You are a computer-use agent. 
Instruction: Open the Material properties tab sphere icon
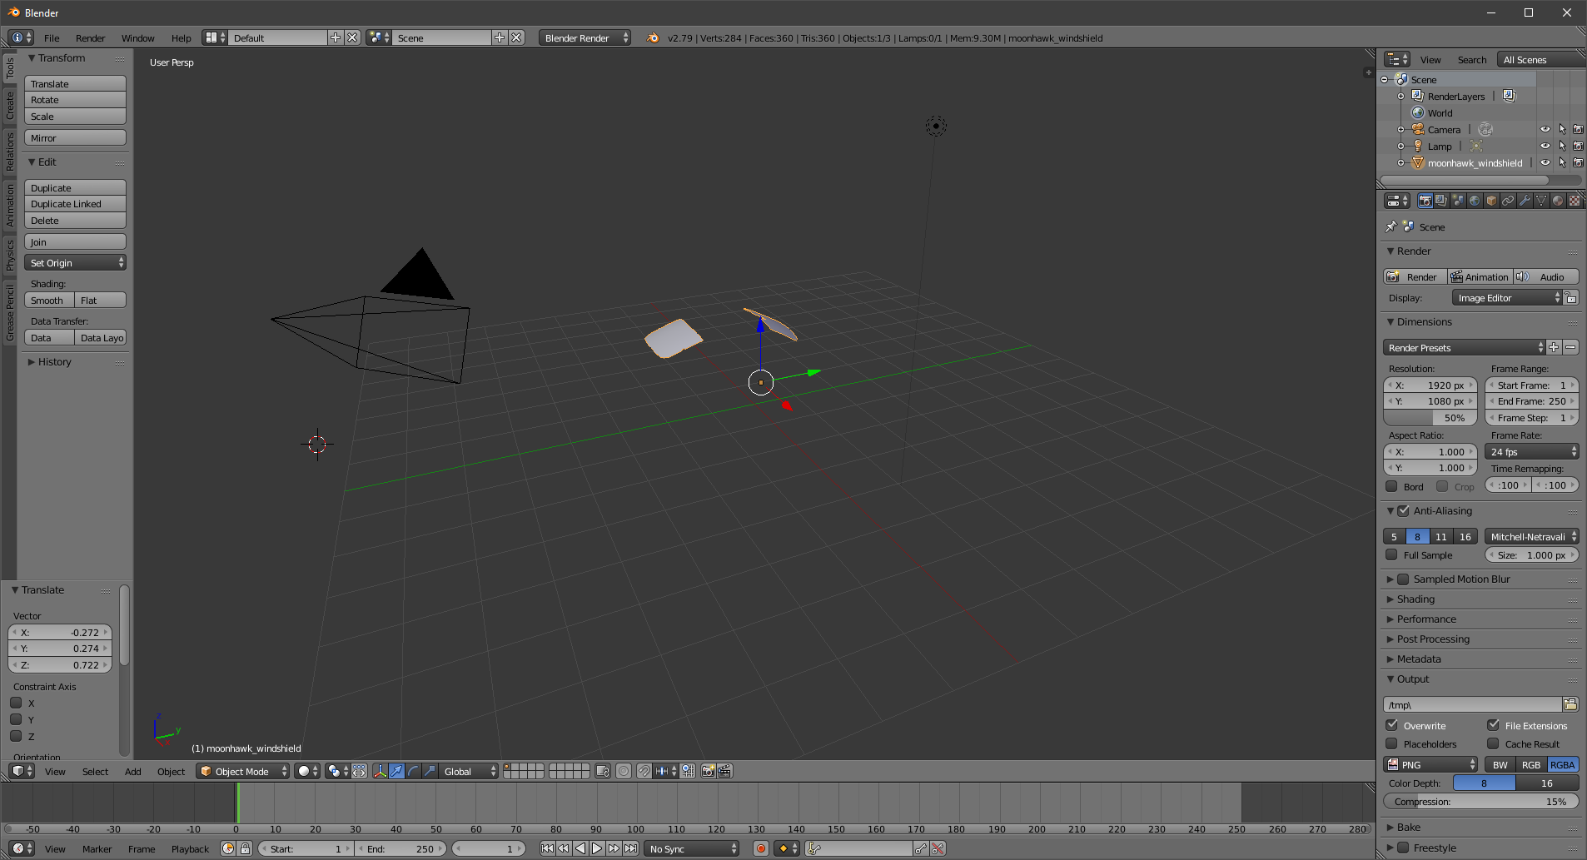(x=1558, y=201)
